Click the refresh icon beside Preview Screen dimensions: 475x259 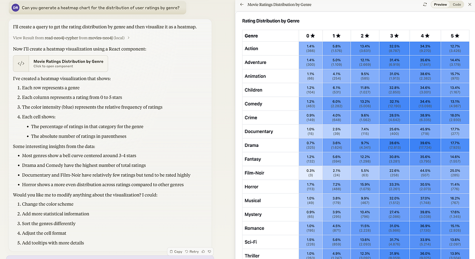click(x=425, y=5)
